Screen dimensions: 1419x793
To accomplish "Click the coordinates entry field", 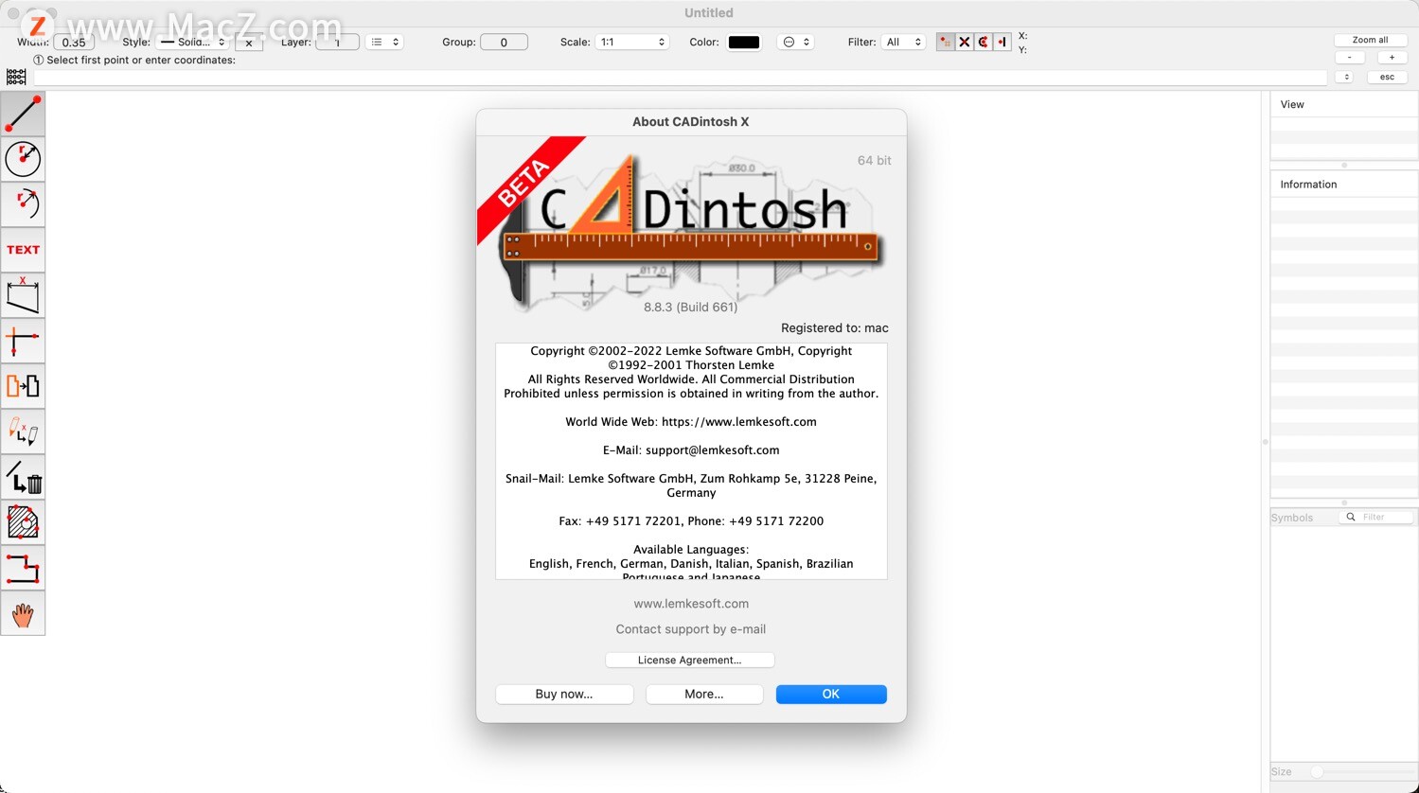I will point(680,77).
